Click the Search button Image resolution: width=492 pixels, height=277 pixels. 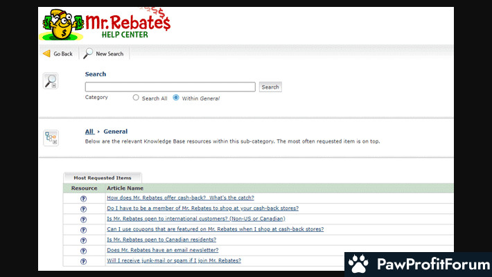point(270,87)
